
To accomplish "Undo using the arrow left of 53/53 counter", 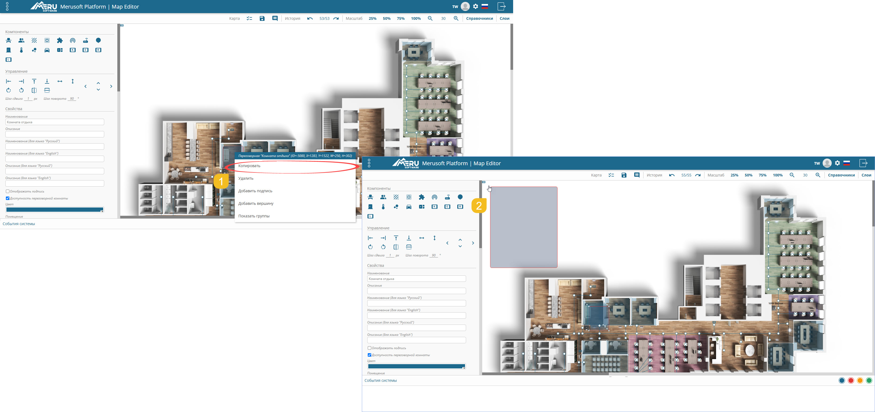I will [310, 18].
